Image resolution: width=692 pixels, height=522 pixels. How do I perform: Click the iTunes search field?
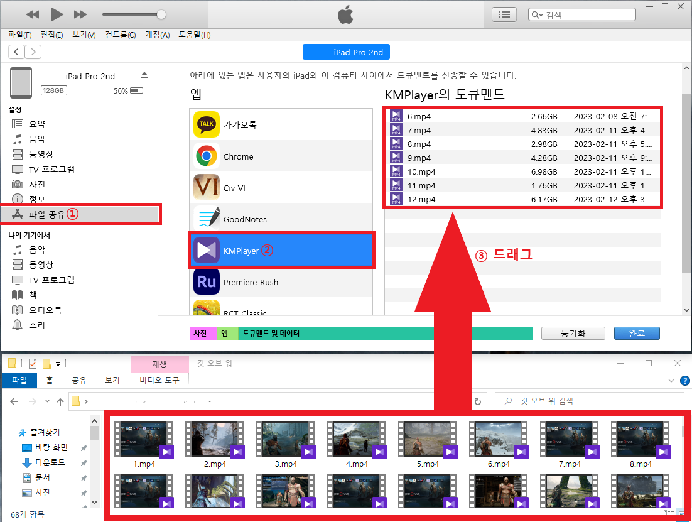pos(581,14)
